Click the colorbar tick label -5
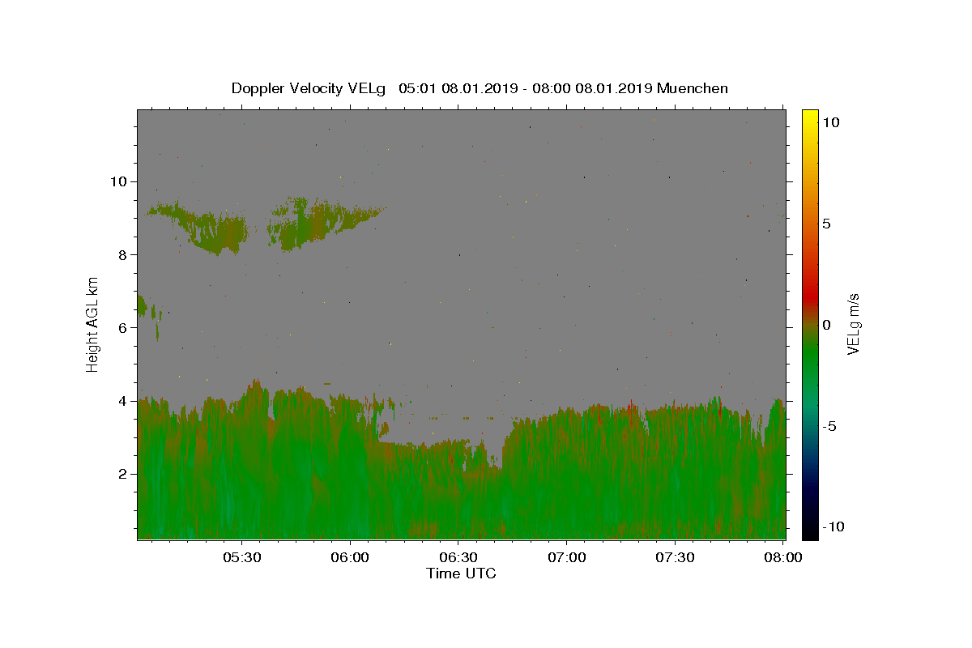 point(830,426)
